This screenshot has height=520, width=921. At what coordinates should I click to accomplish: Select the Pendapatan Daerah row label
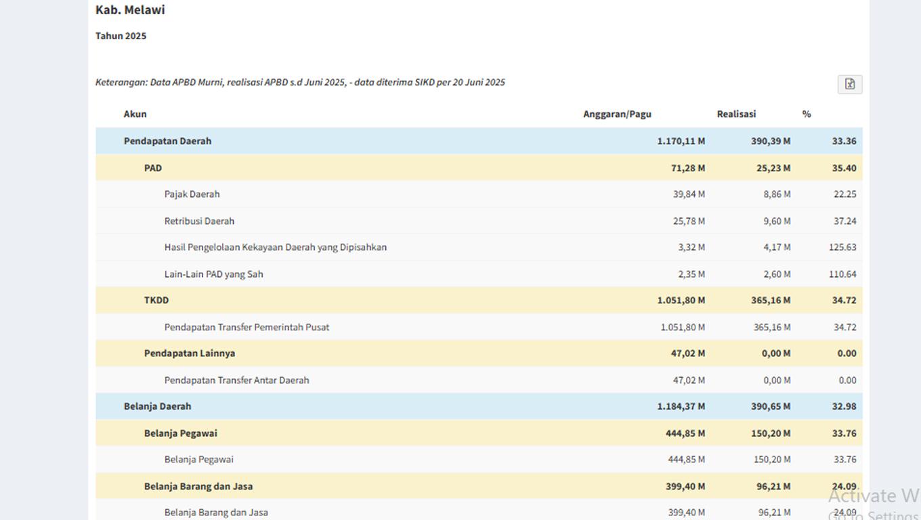click(x=167, y=141)
